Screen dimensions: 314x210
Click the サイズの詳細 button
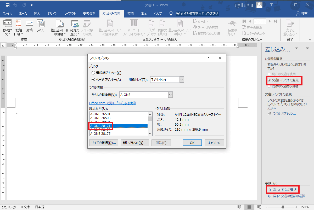(103, 143)
